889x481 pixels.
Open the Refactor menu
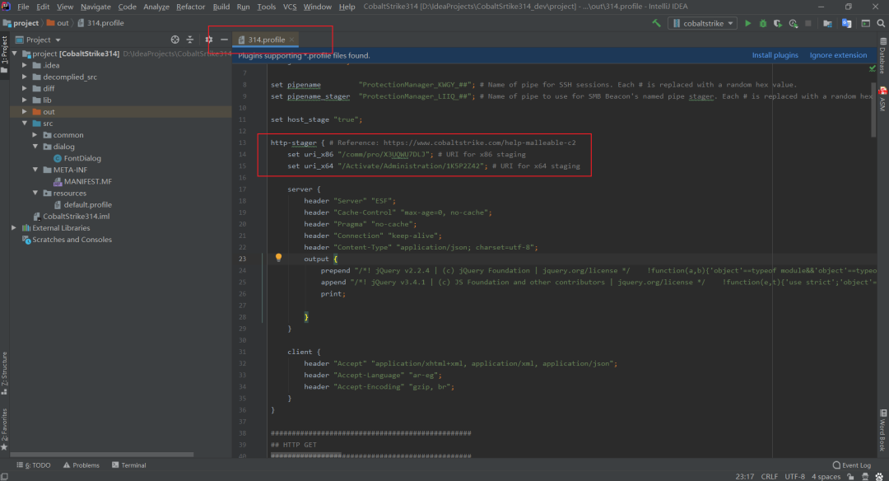click(190, 7)
